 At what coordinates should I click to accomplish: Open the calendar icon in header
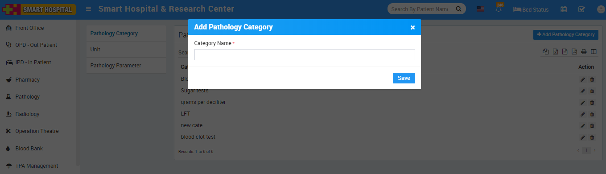564,9
